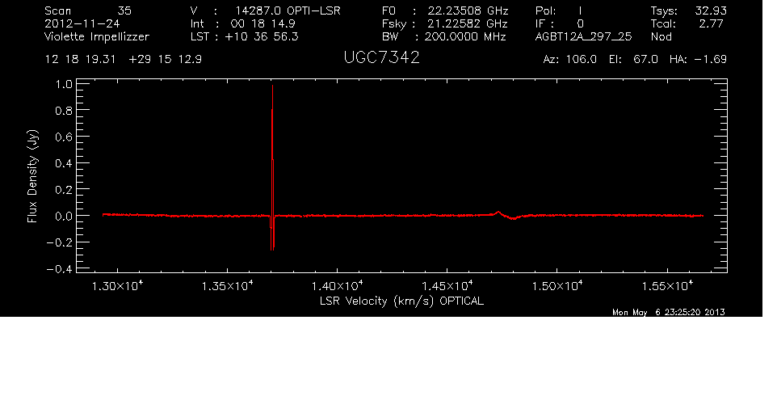This screenshot has width=777, height=396.
Task: Click the observation date 2012-11-24
Action: (x=82, y=23)
